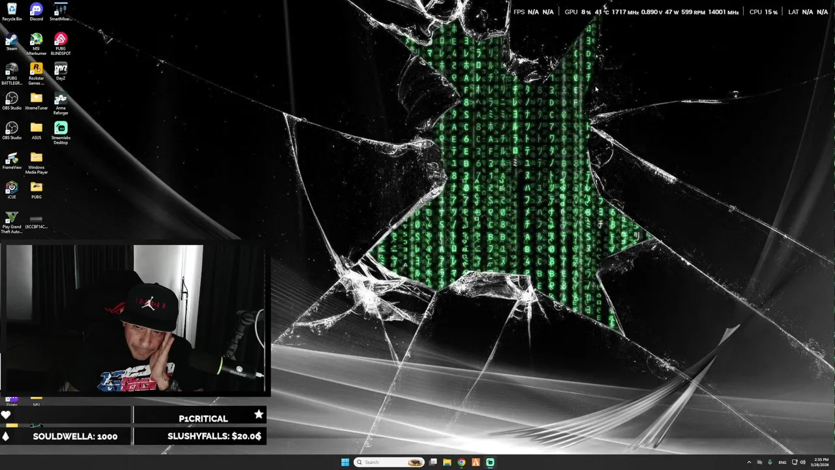
Task: Launch iCUE desktop shortcut
Action: point(12,191)
